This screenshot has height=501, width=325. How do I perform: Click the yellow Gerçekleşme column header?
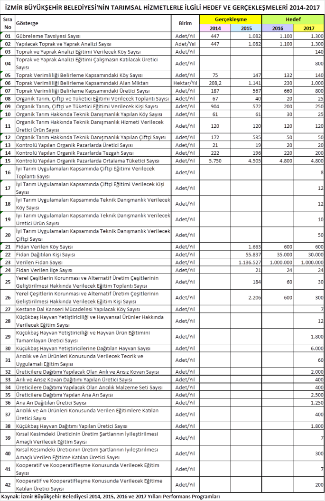[x=230, y=19]
